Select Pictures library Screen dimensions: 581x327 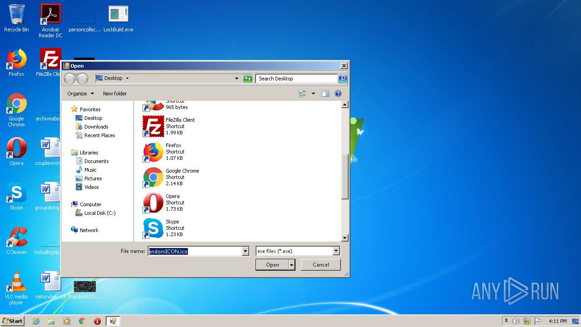(x=89, y=178)
